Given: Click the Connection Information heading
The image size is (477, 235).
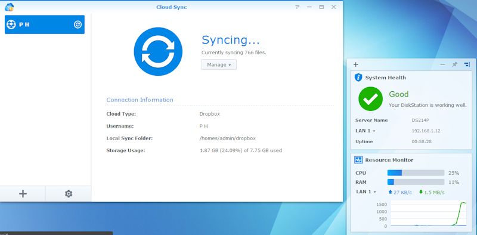Looking at the screenshot, I should (x=140, y=100).
